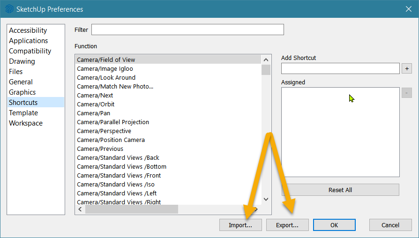Click Reset All shortcuts button
This screenshot has width=419, height=238.
pos(340,190)
